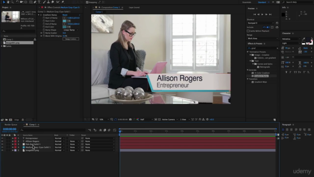The height and width of the screenshot is (177, 314).
Task: Click the show channel color icon in viewer
Action: coord(137,119)
